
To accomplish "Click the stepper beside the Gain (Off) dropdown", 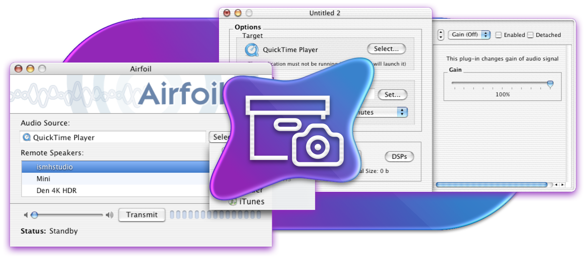I will coord(441,35).
